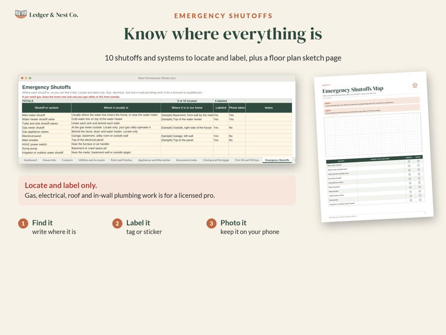
Task: Click the 'Locate and label only.' callout heading
Action: pos(61,185)
